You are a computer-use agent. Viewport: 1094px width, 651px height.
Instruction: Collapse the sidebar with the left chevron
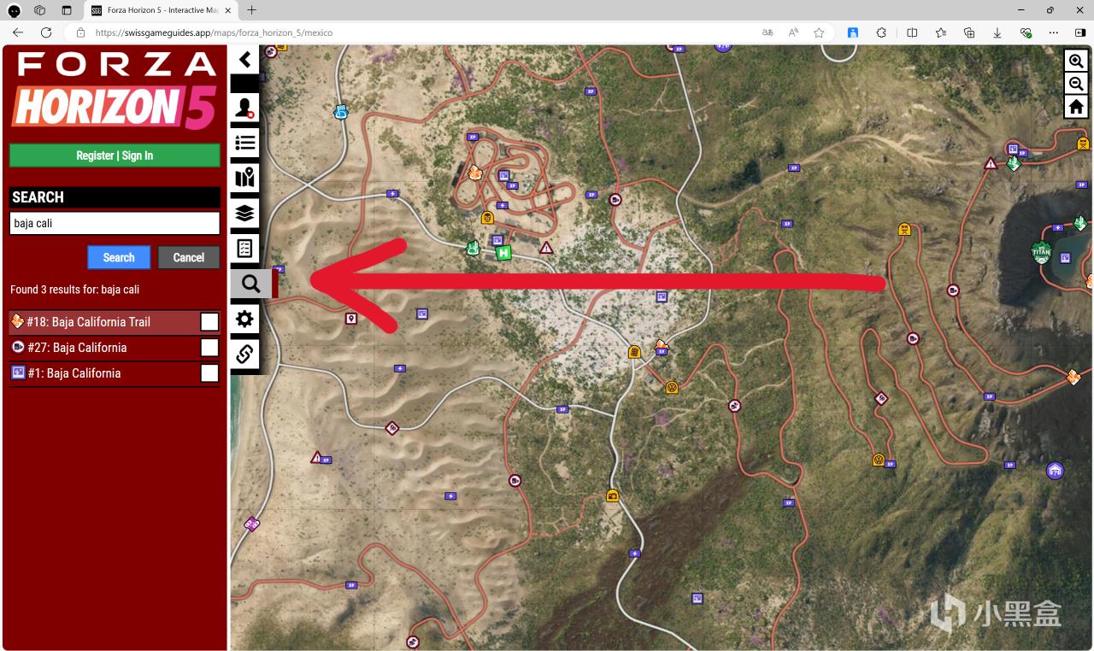(245, 60)
